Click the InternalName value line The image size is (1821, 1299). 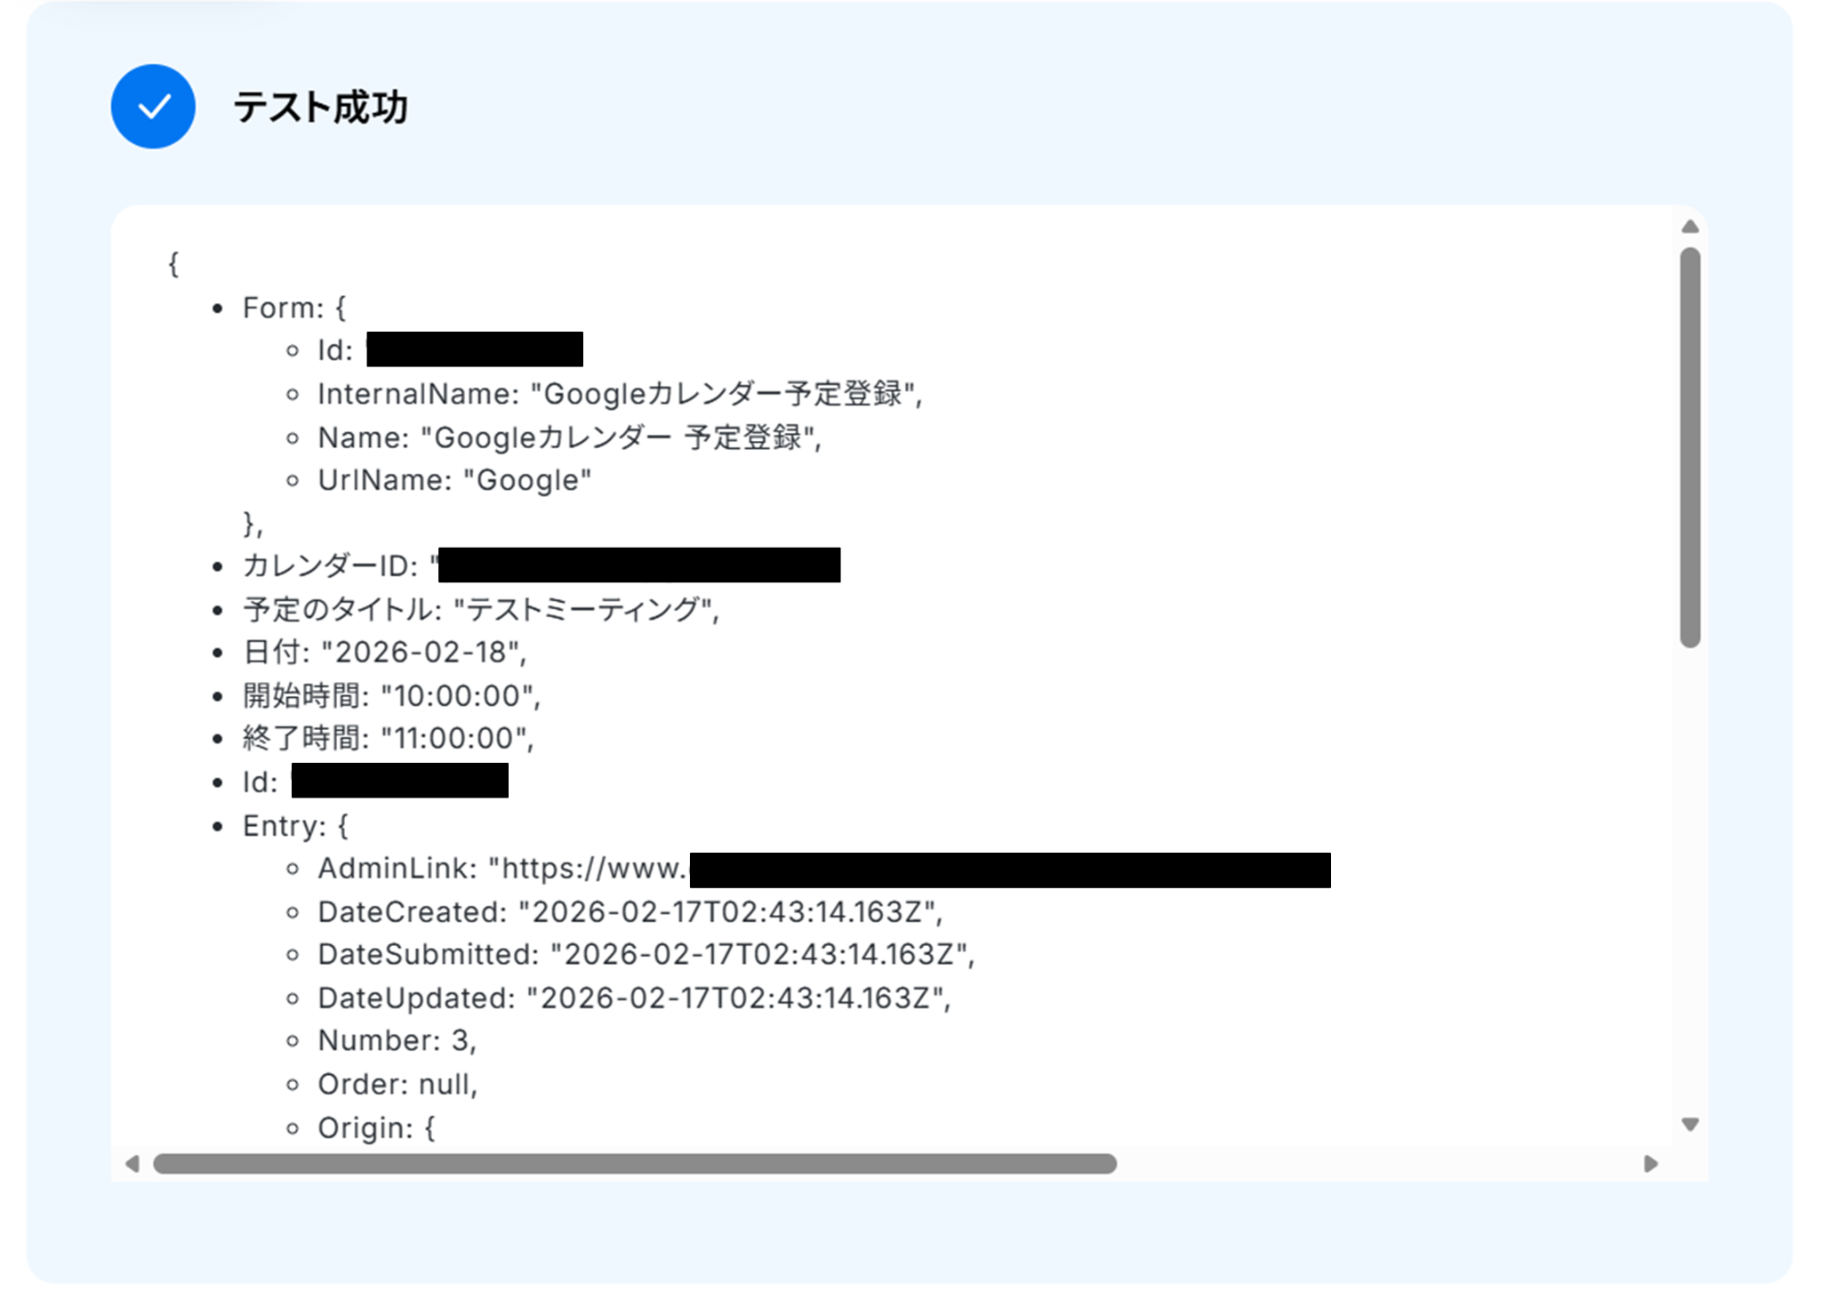[x=620, y=394]
